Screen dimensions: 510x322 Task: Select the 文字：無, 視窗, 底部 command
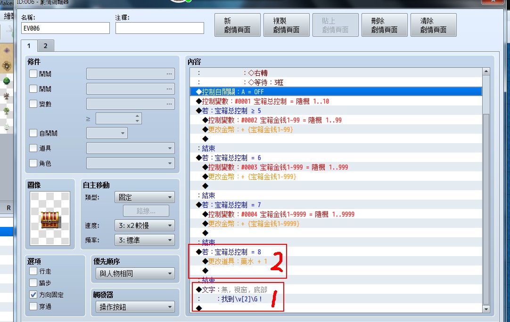[336, 290]
